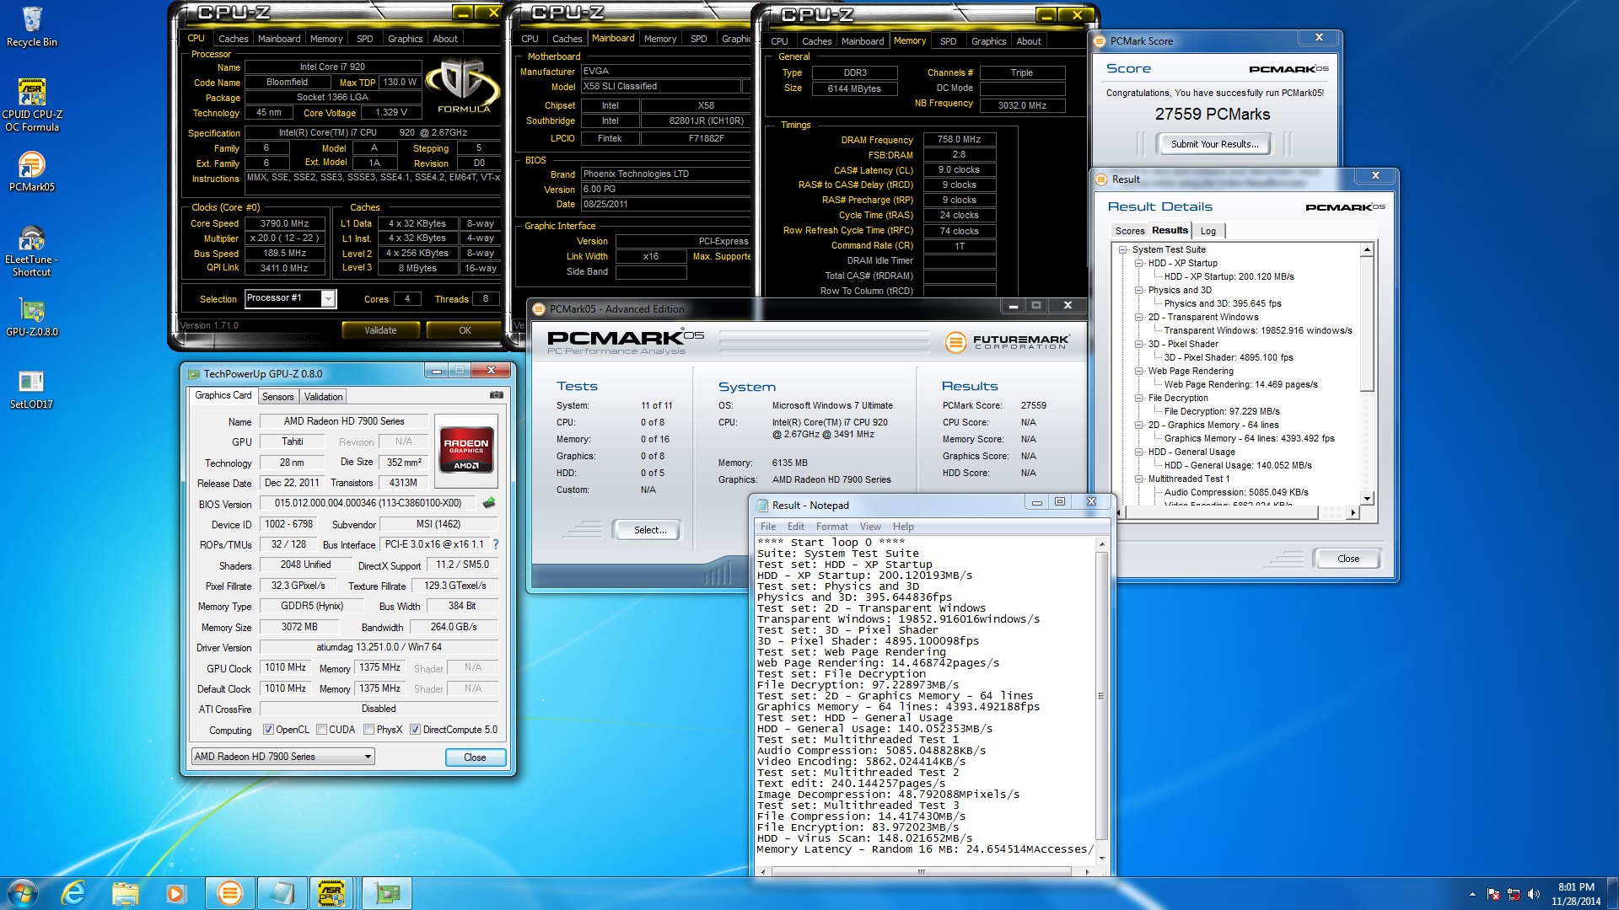Select tree row 'Physics and 3D: 395.645 fps'

(x=1222, y=303)
